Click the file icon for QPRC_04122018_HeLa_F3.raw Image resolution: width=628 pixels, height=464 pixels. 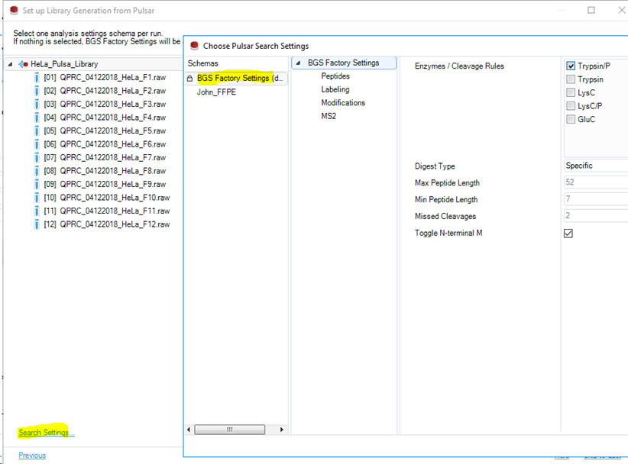37,105
